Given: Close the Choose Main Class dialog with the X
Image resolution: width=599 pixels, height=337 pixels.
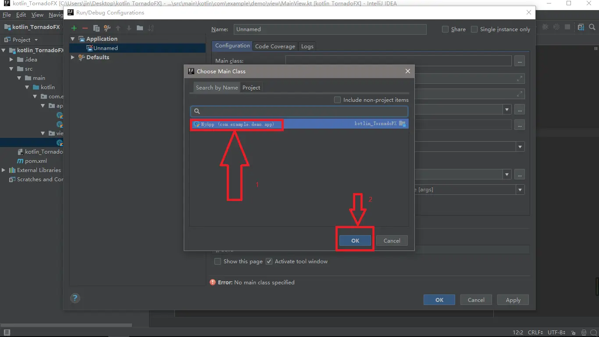Looking at the screenshot, I should point(407,71).
